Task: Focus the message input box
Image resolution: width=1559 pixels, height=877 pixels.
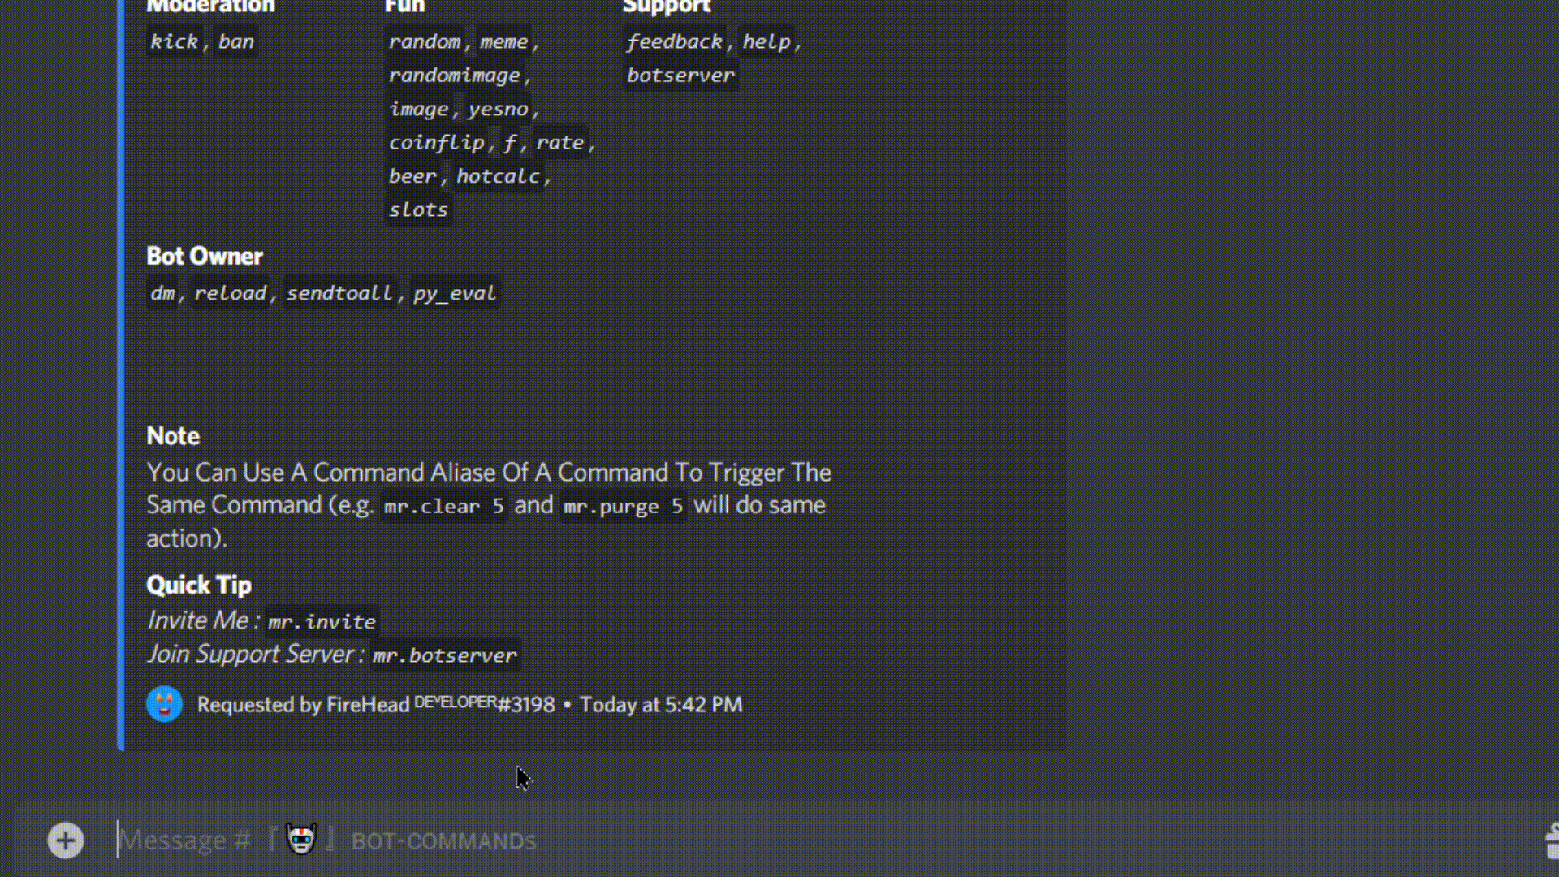Action: [x=731, y=840]
